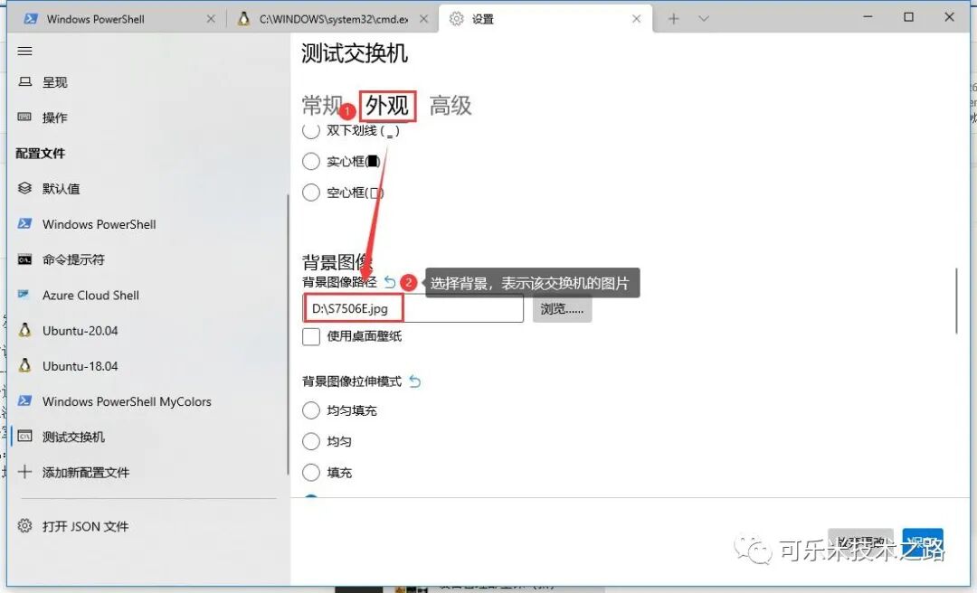Screen dimensions: 977x593
Task: Enable the 使用桌面壁纸 checkbox
Action: pos(311,336)
